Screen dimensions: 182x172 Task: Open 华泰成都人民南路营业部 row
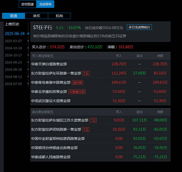point(100,157)
